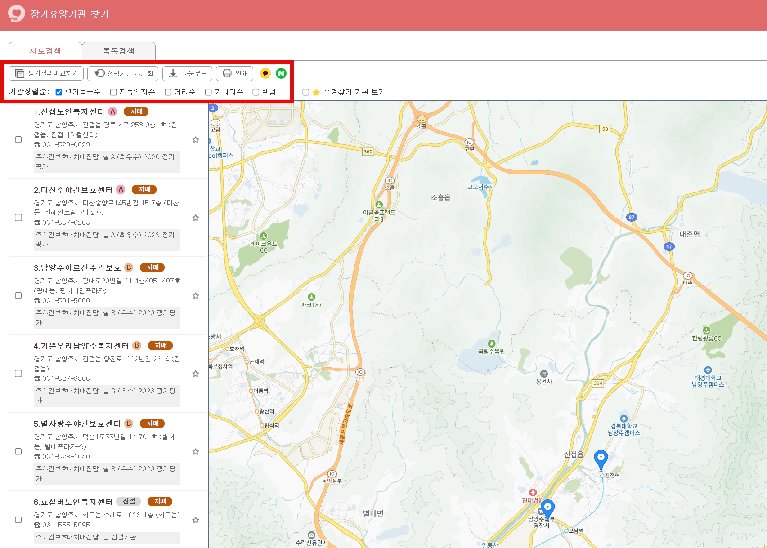The width and height of the screenshot is (767, 548).
Task: Enable 랜덤 sort order
Action: [x=255, y=92]
